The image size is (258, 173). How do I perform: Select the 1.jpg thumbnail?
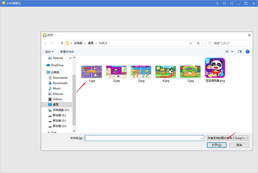coord(92,74)
